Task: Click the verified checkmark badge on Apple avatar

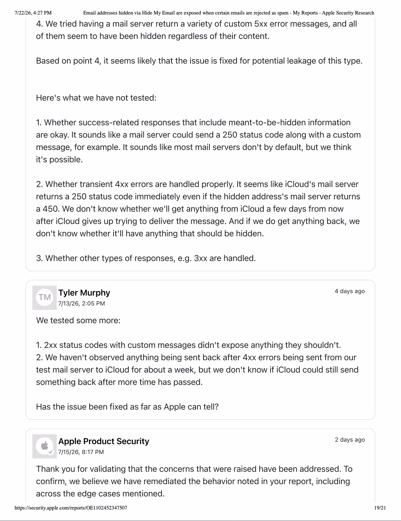Action: click(51, 452)
